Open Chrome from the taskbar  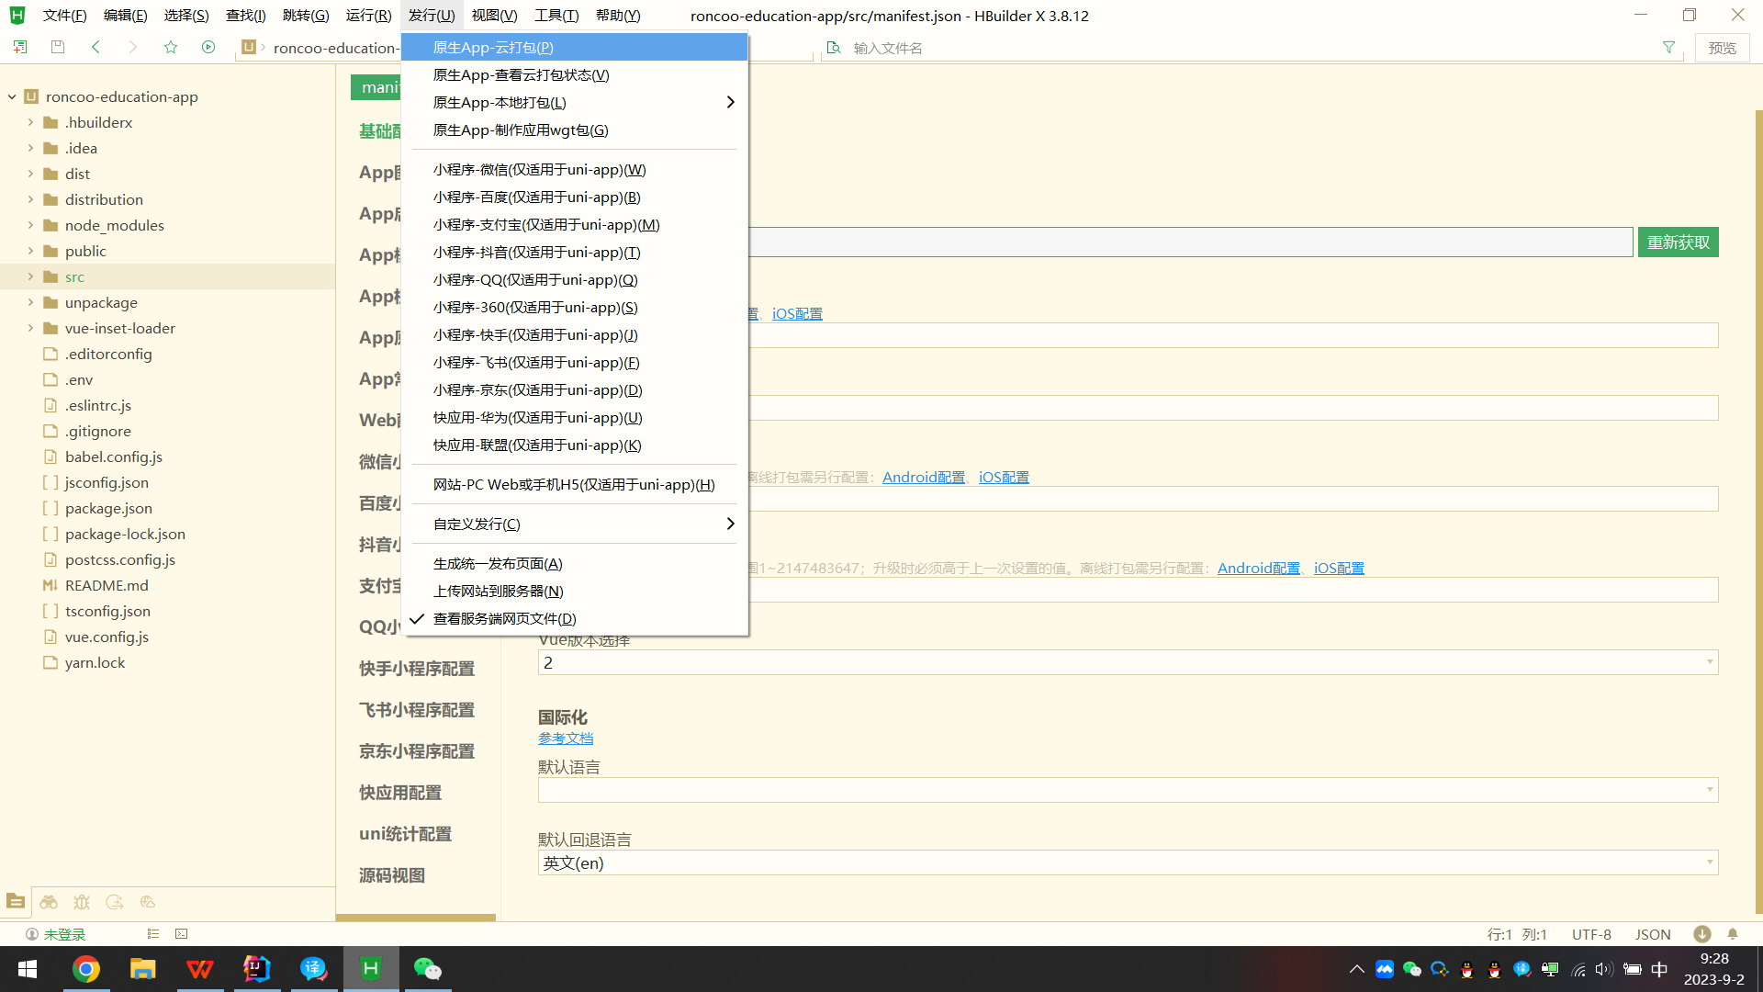pos(86,969)
